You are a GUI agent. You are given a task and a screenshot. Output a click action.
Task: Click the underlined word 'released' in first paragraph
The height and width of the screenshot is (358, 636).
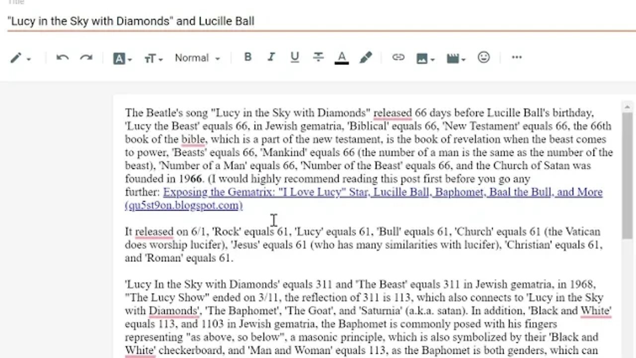click(x=393, y=113)
